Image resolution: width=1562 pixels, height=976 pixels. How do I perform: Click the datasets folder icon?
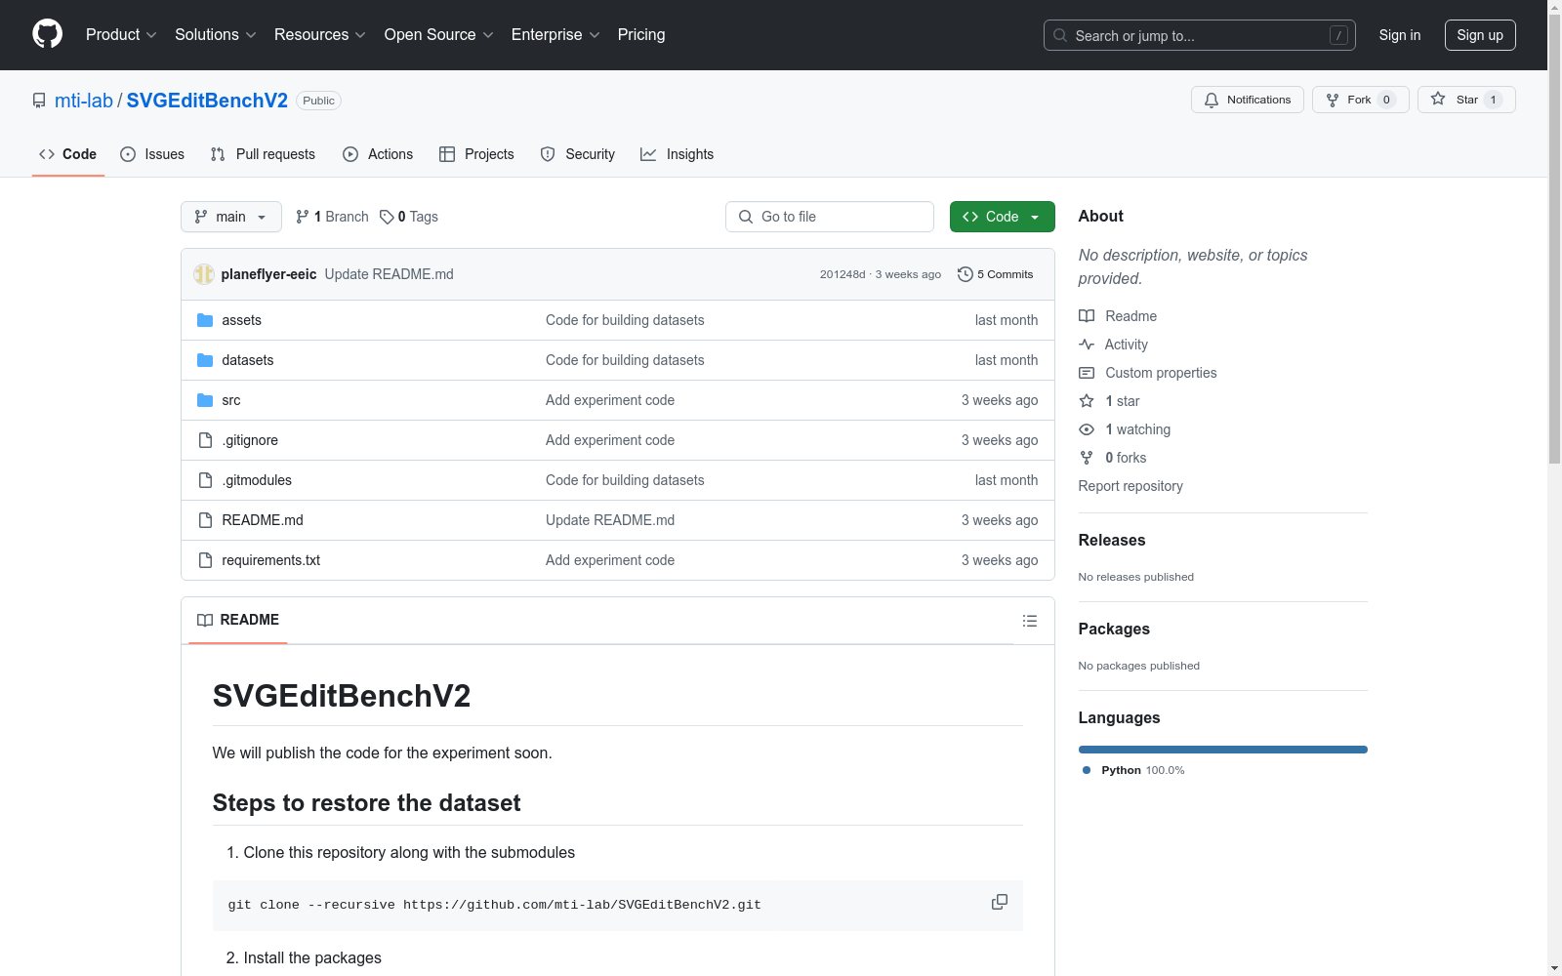pyautogui.click(x=205, y=360)
